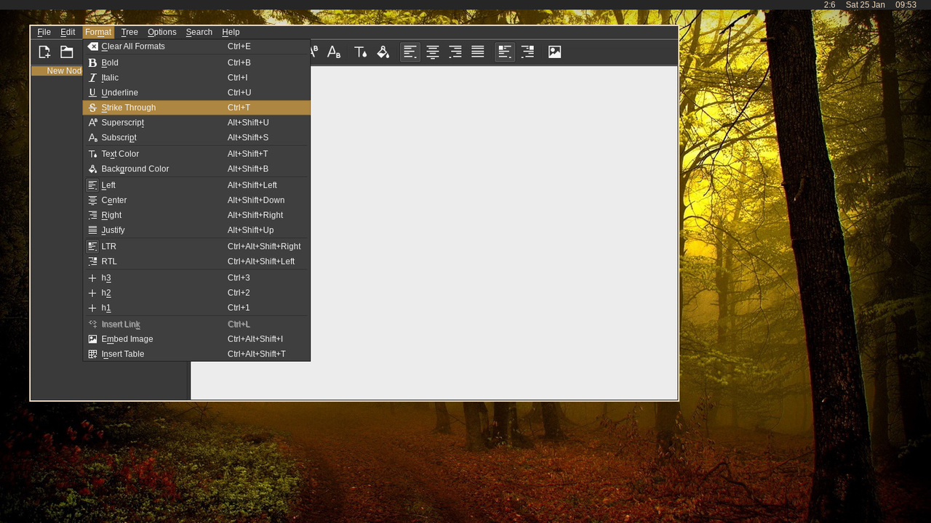This screenshot has width=931, height=523.
Task: Choose Background Color menu entry
Action: point(196,169)
